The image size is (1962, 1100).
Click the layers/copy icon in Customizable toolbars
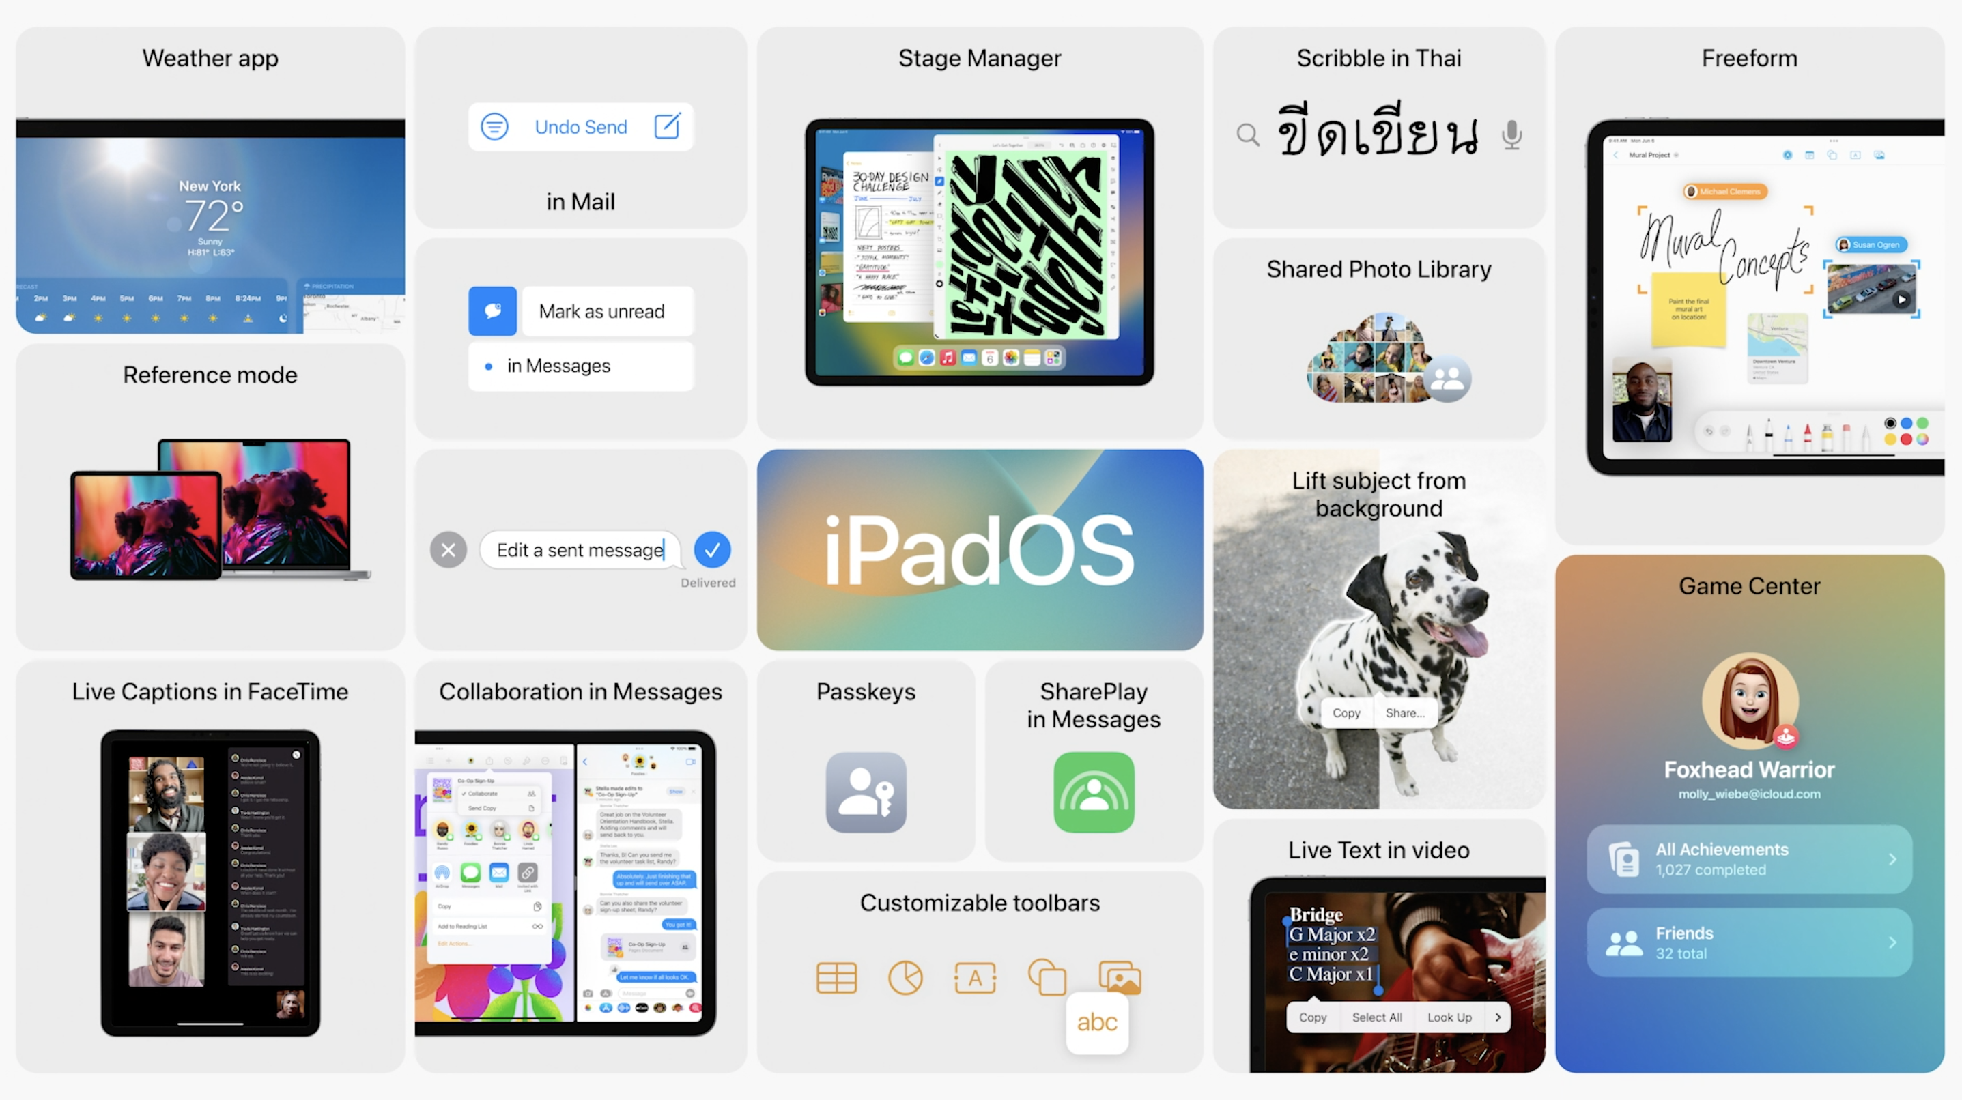coord(1046,976)
